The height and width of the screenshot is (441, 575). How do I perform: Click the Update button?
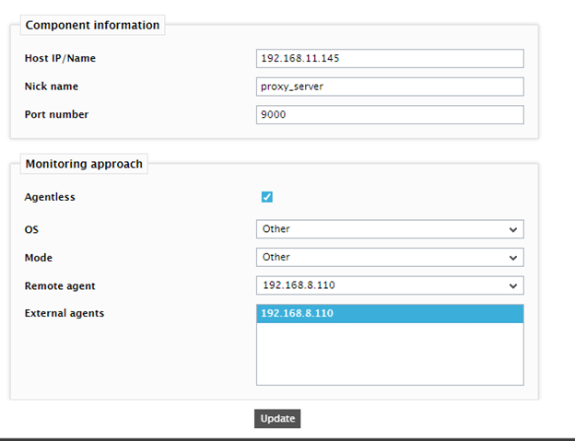click(x=277, y=419)
